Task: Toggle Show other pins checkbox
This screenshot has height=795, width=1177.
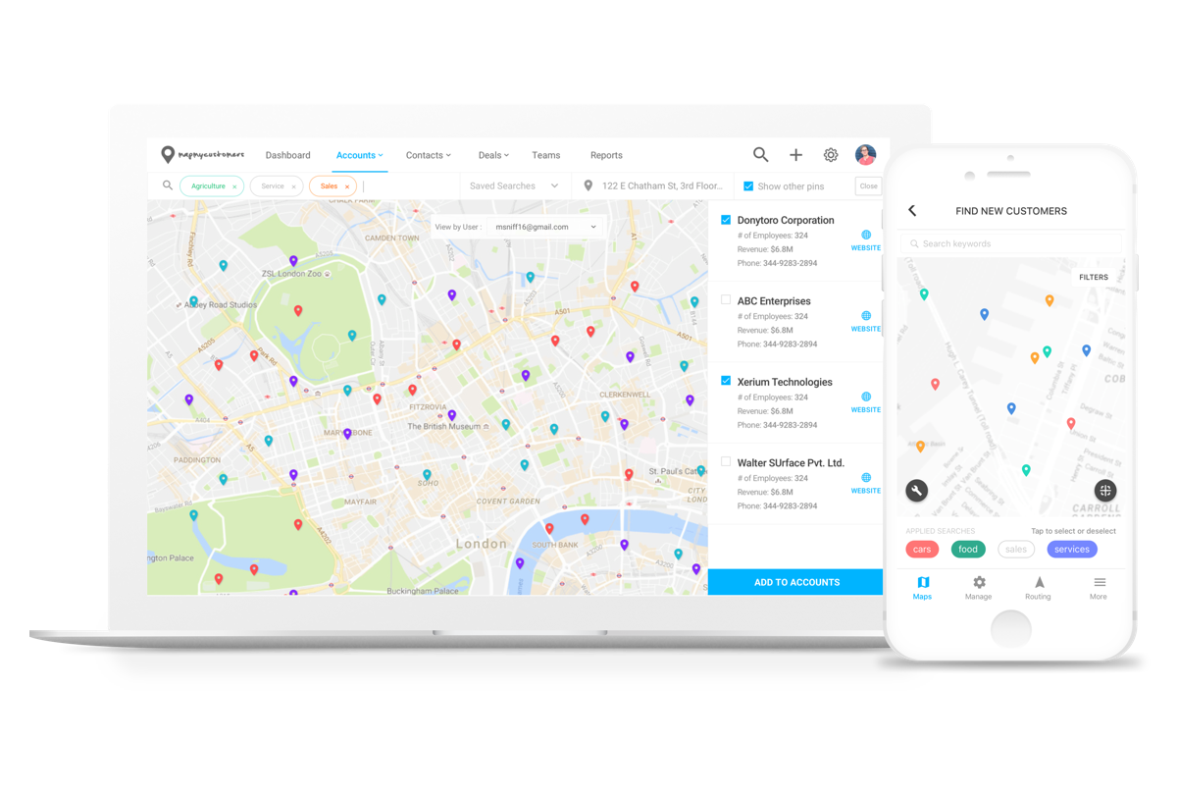Action: click(748, 186)
